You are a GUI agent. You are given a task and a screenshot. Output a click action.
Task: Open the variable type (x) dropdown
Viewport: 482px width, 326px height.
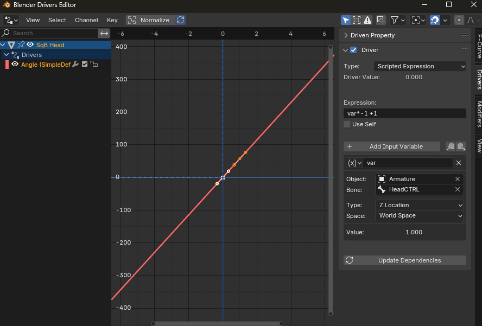pyautogui.click(x=354, y=163)
